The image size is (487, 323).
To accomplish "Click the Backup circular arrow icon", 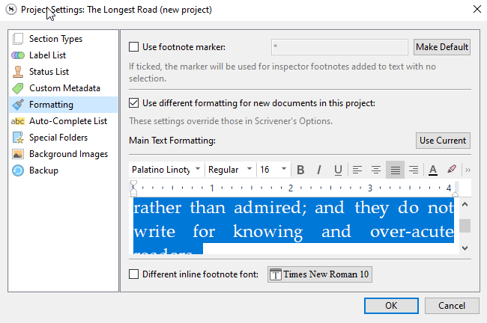I will point(18,170).
